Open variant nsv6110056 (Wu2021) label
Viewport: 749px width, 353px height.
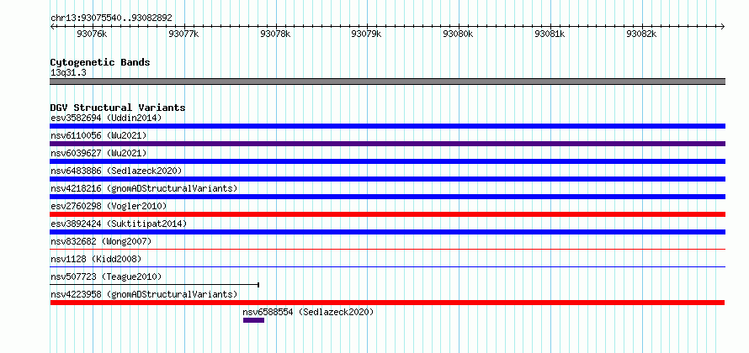point(98,135)
